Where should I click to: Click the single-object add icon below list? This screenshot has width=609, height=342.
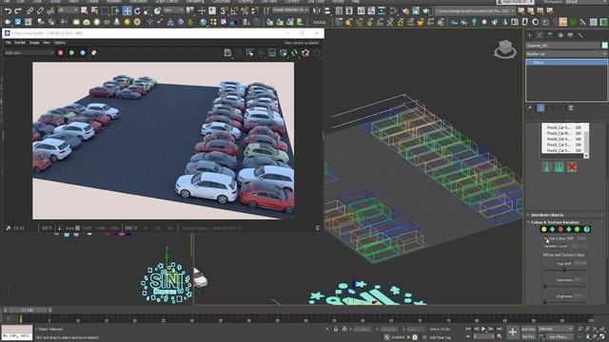tap(546, 167)
